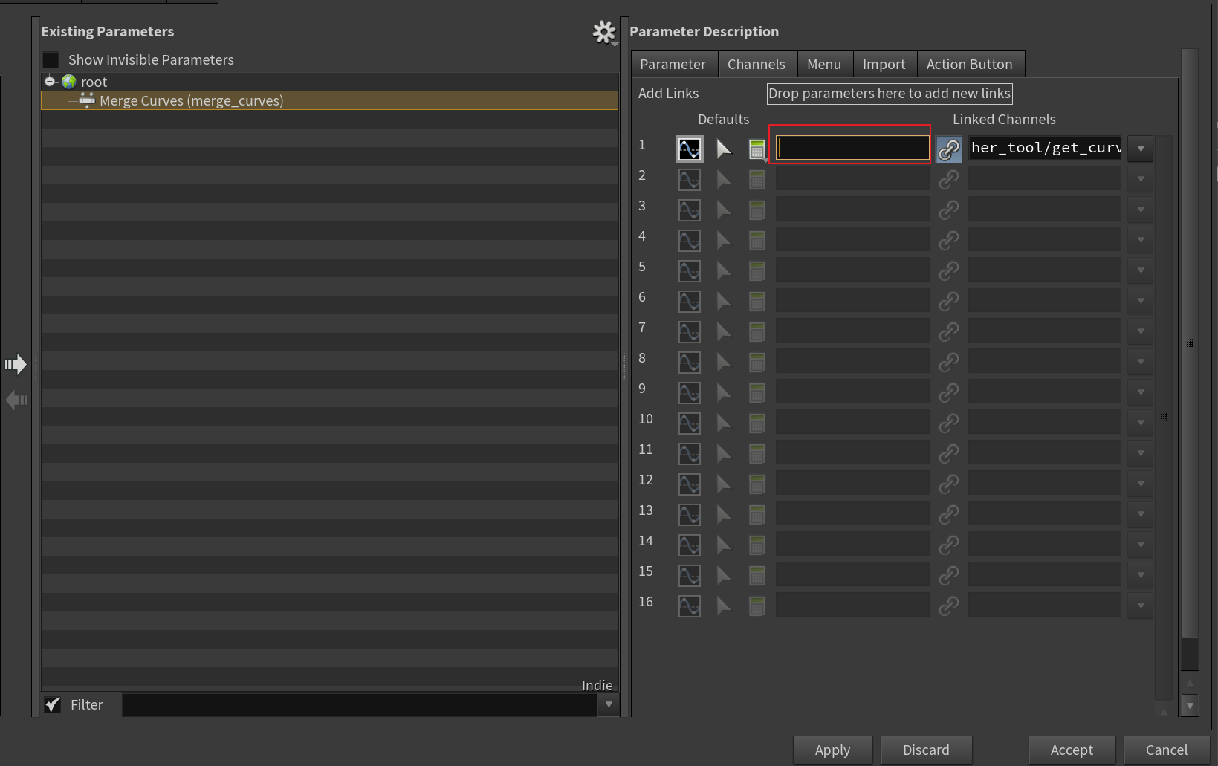Select the Channels tab
This screenshot has width=1218, height=766.
[x=757, y=65]
